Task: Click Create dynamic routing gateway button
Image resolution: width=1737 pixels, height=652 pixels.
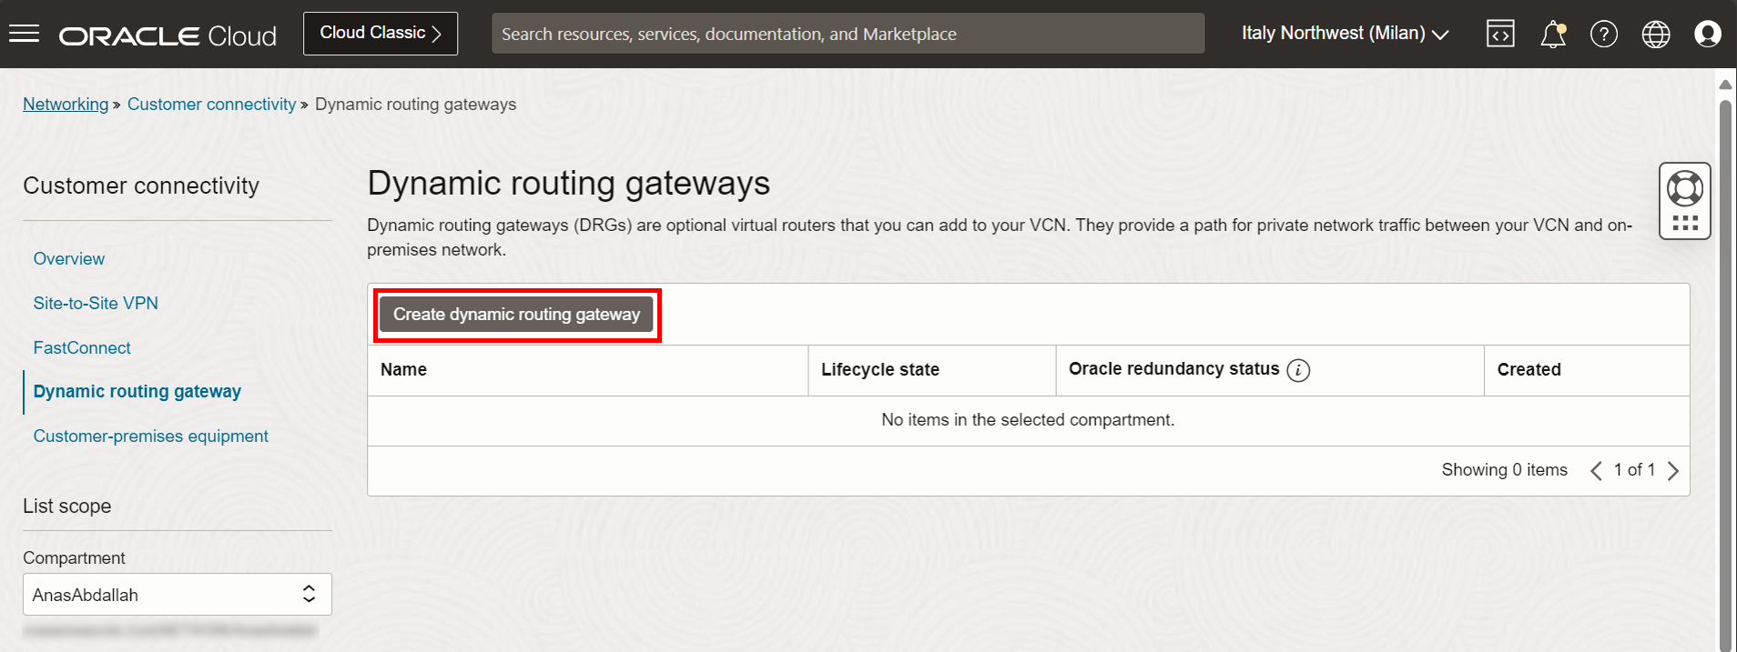Action: 516,315
